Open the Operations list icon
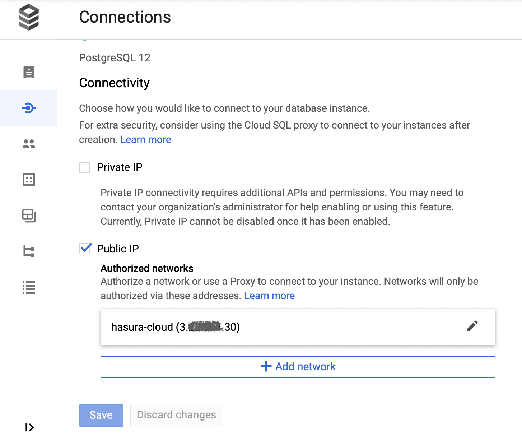522x436 pixels. point(29,287)
